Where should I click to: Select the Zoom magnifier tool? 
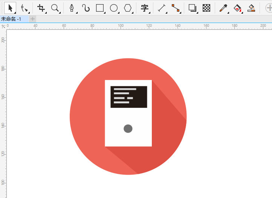coord(55,8)
